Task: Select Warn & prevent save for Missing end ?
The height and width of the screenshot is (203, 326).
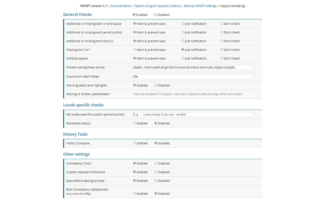Action: tap(134, 49)
